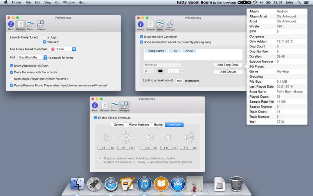Select launch 'on login' radio button
This screenshot has height=196, width=313.
click(x=44, y=37)
